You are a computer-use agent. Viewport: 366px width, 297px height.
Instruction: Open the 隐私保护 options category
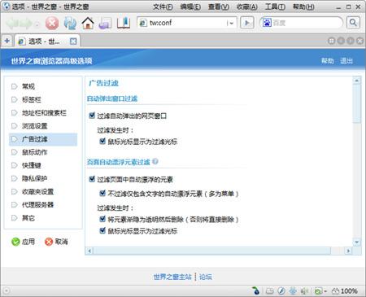click(35, 178)
